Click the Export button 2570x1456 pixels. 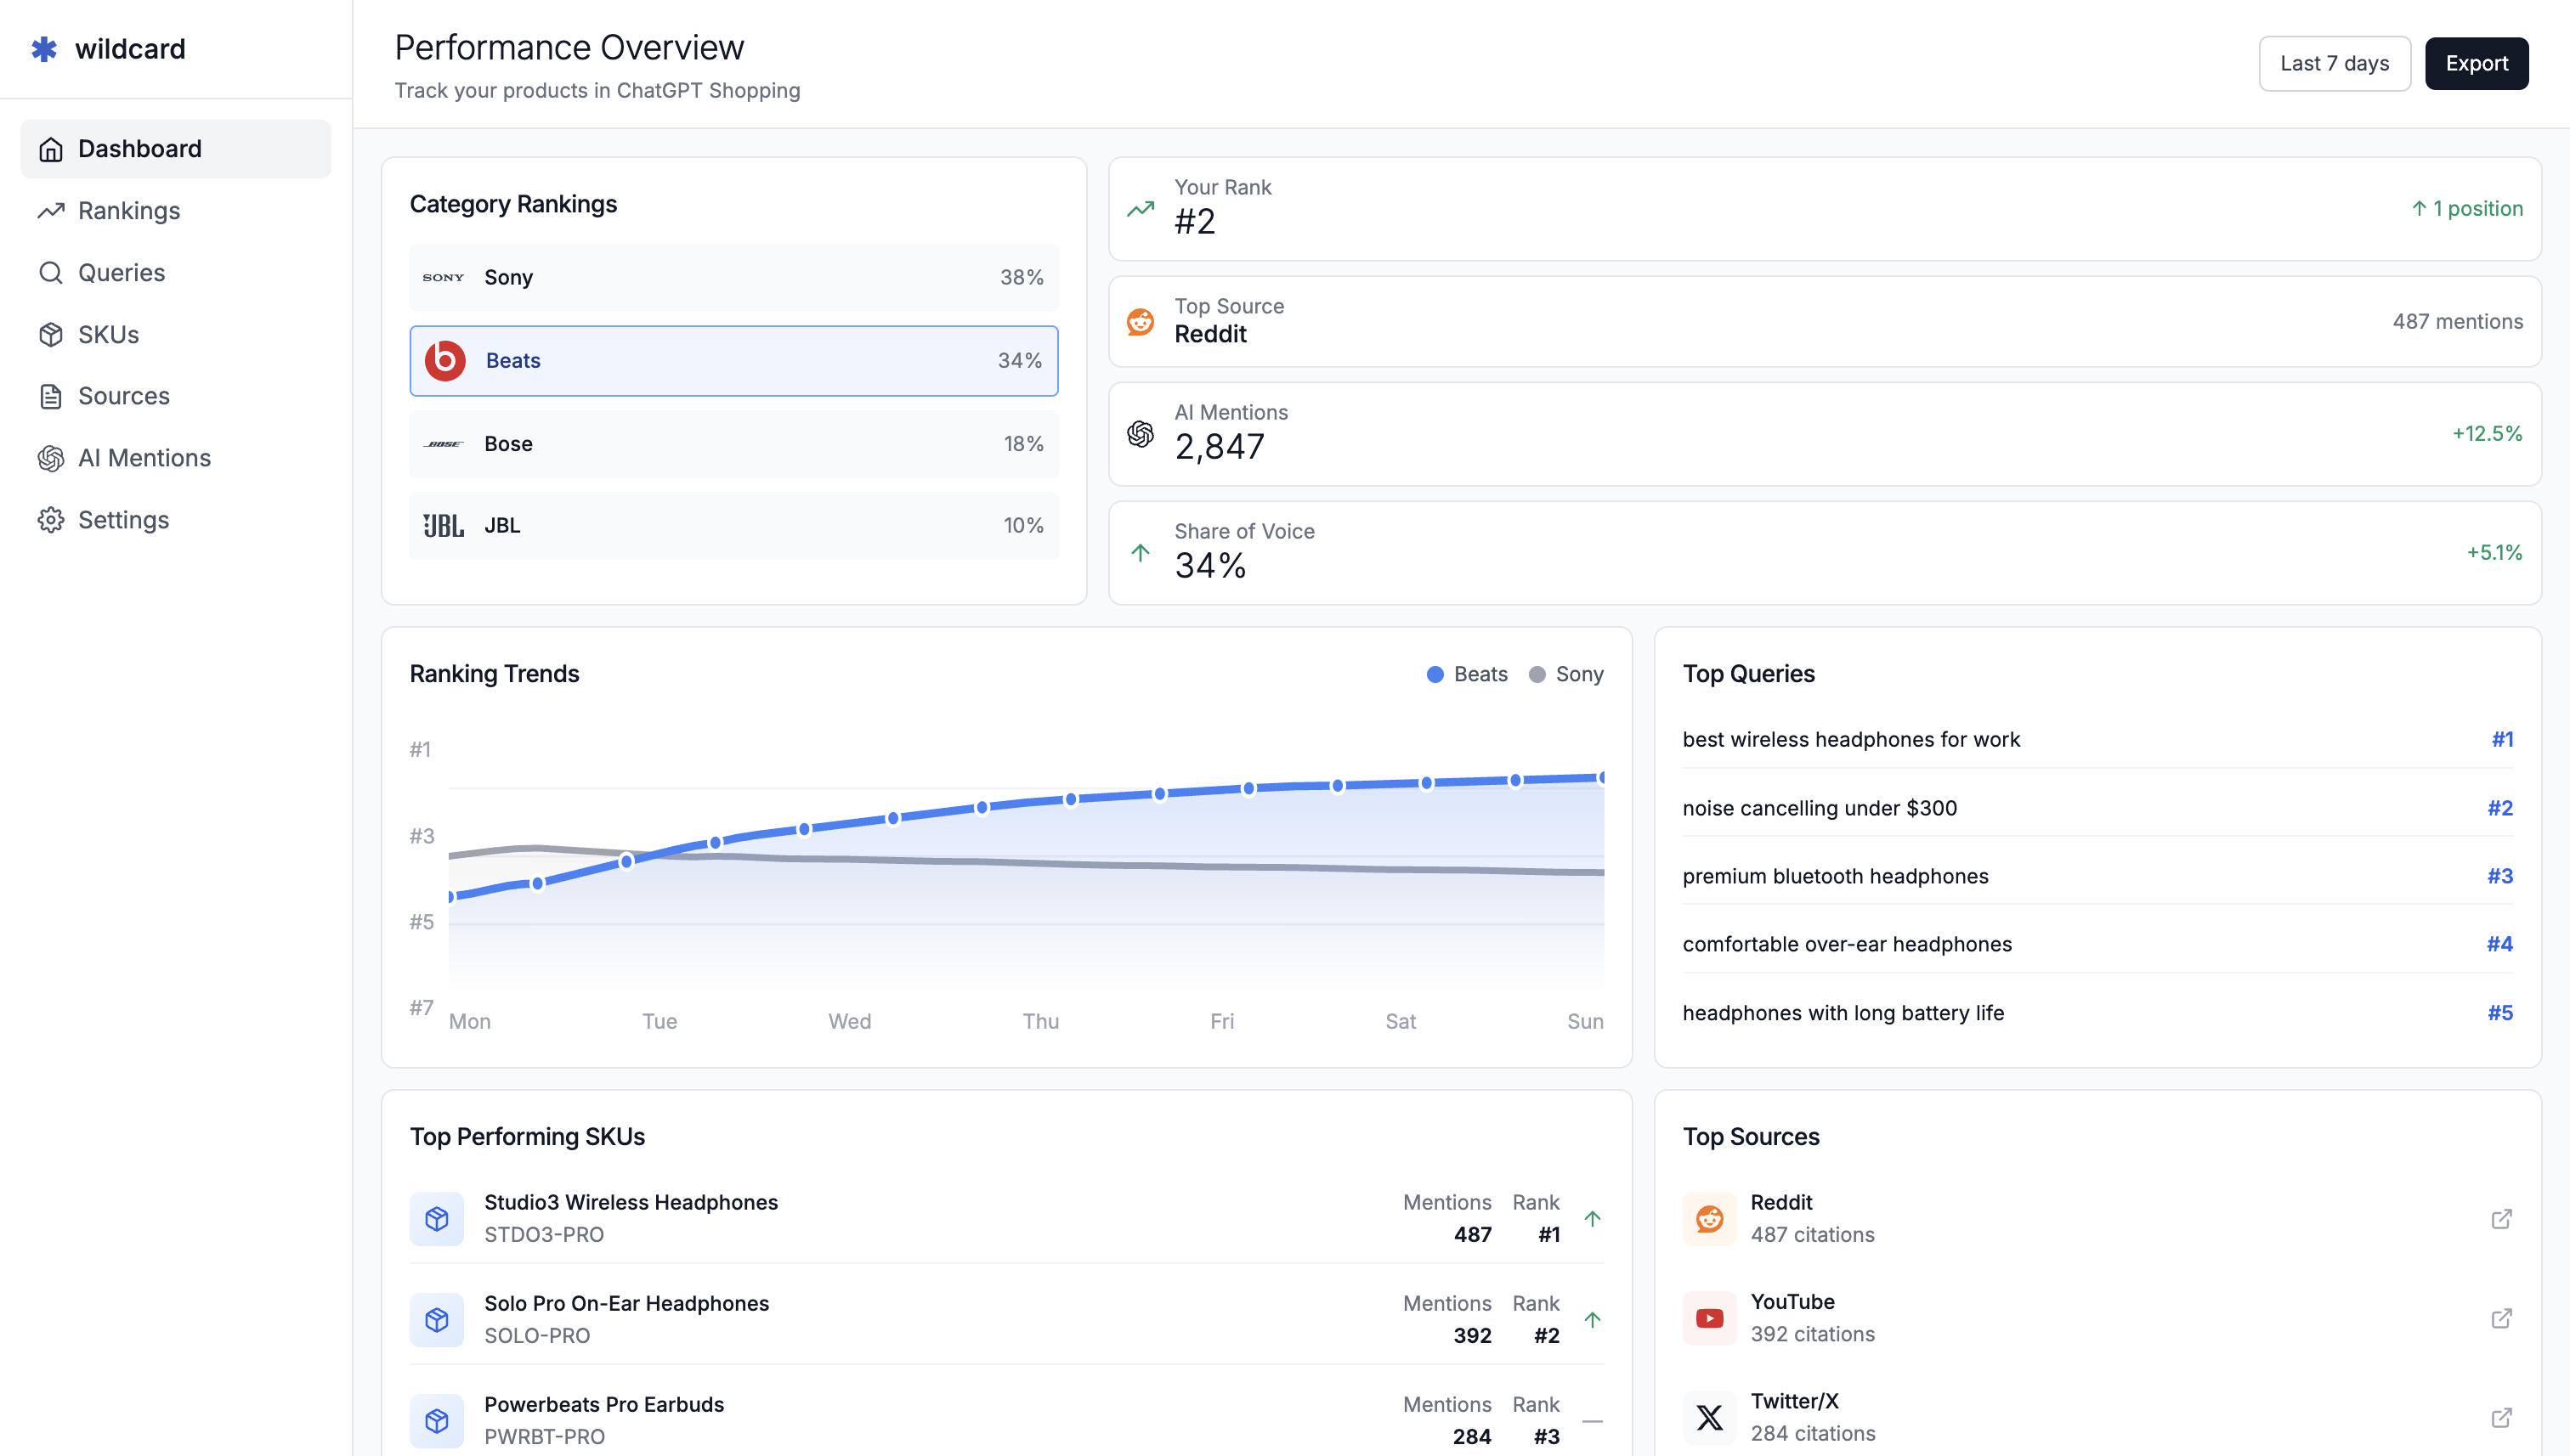[x=2476, y=64]
